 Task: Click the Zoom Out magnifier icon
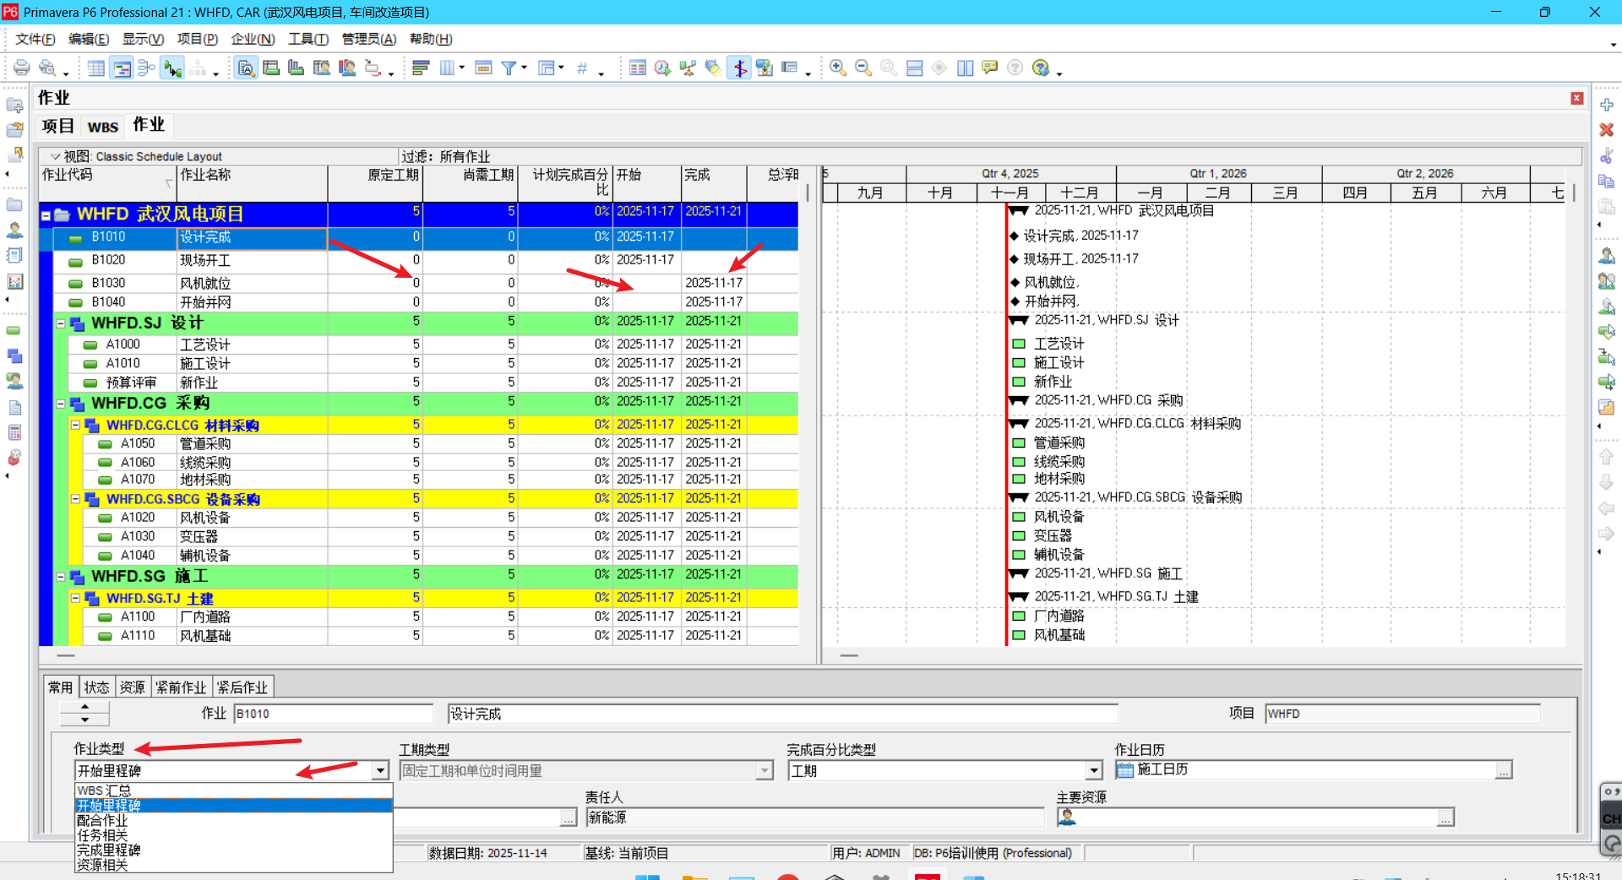click(863, 68)
